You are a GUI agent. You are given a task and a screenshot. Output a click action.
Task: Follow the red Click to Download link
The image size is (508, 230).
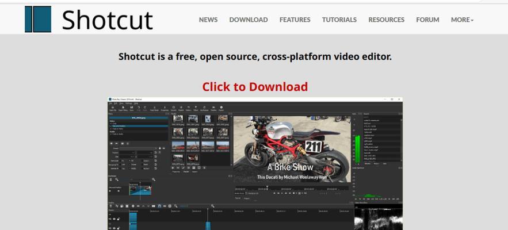pos(255,86)
